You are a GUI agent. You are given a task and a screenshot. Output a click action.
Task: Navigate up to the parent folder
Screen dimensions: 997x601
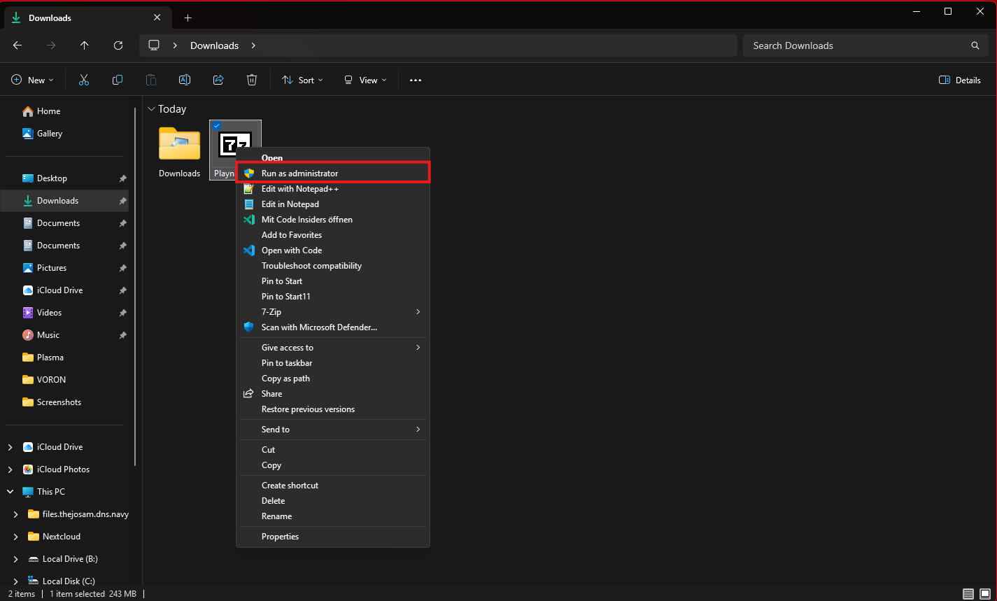pos(84,45)
